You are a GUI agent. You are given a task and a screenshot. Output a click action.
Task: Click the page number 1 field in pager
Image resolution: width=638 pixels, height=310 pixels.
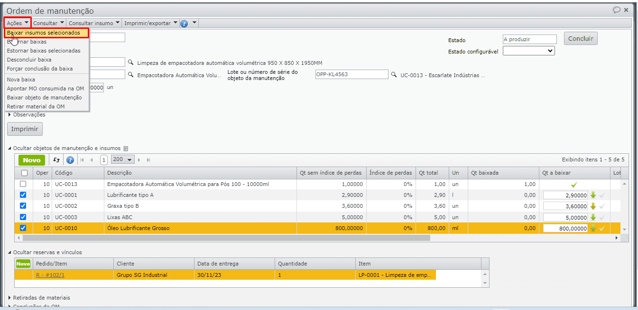coord(104,160)
